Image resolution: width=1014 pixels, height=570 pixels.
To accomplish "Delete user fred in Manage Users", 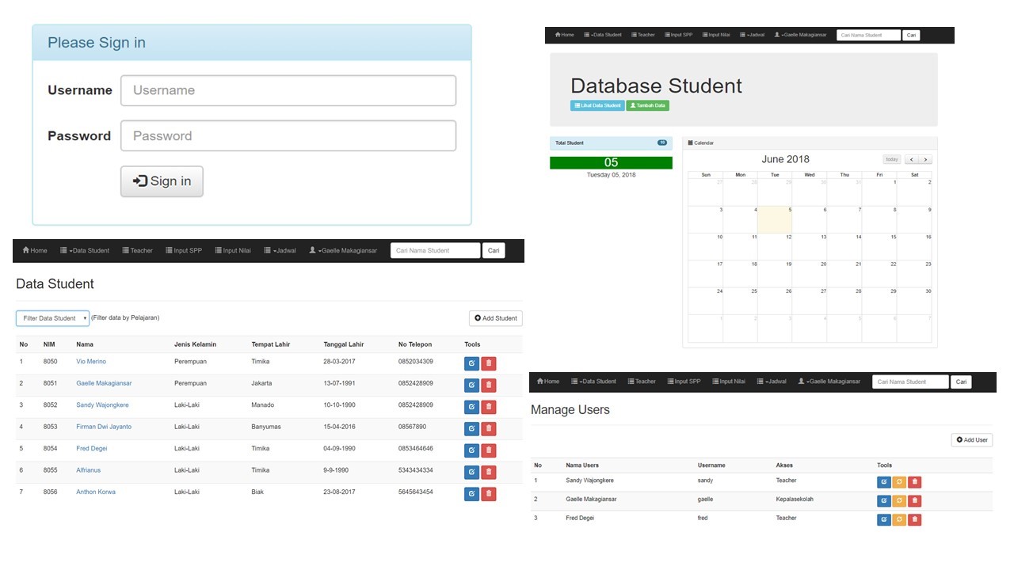I will pos(915,520).
